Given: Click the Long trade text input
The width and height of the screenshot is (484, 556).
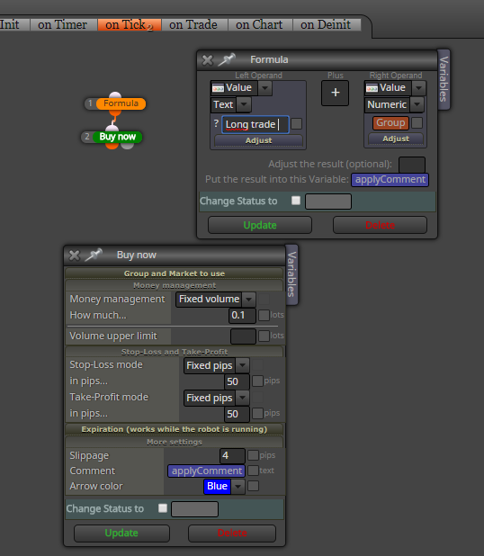Looking at the screenshot, I should tap(255, 124).
